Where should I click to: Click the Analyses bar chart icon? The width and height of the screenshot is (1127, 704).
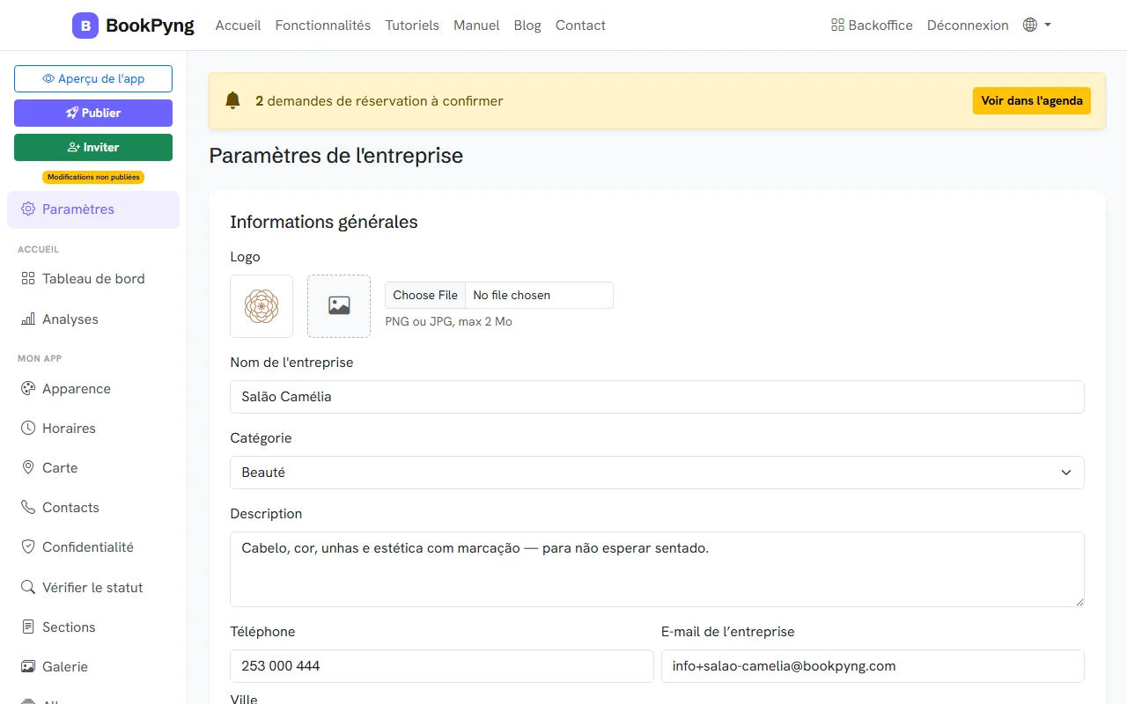point(28,319)
